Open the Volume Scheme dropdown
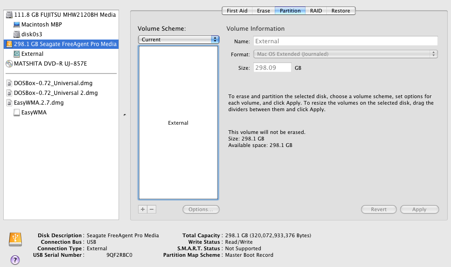Image resolution: width=451 pixels, height=267 pixels. (x=179, y=40)
